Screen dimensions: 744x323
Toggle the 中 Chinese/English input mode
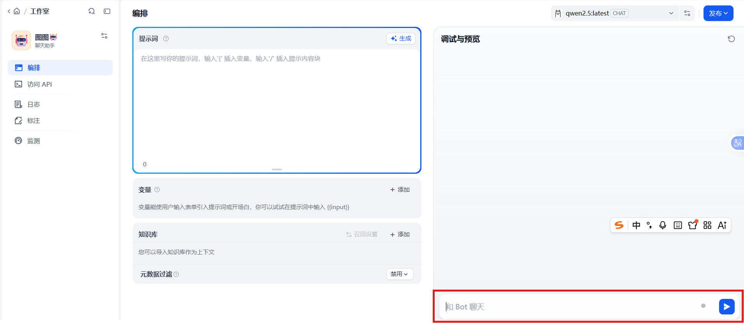[636, 225]
